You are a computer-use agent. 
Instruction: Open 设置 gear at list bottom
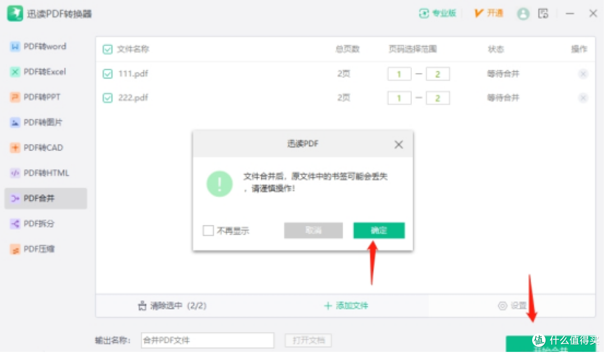(x=513, y=306)
